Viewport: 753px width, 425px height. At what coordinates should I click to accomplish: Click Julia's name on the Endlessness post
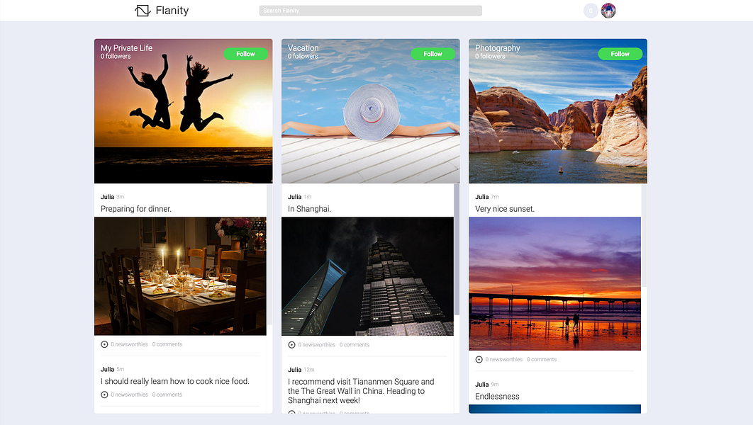pos(481,384)
